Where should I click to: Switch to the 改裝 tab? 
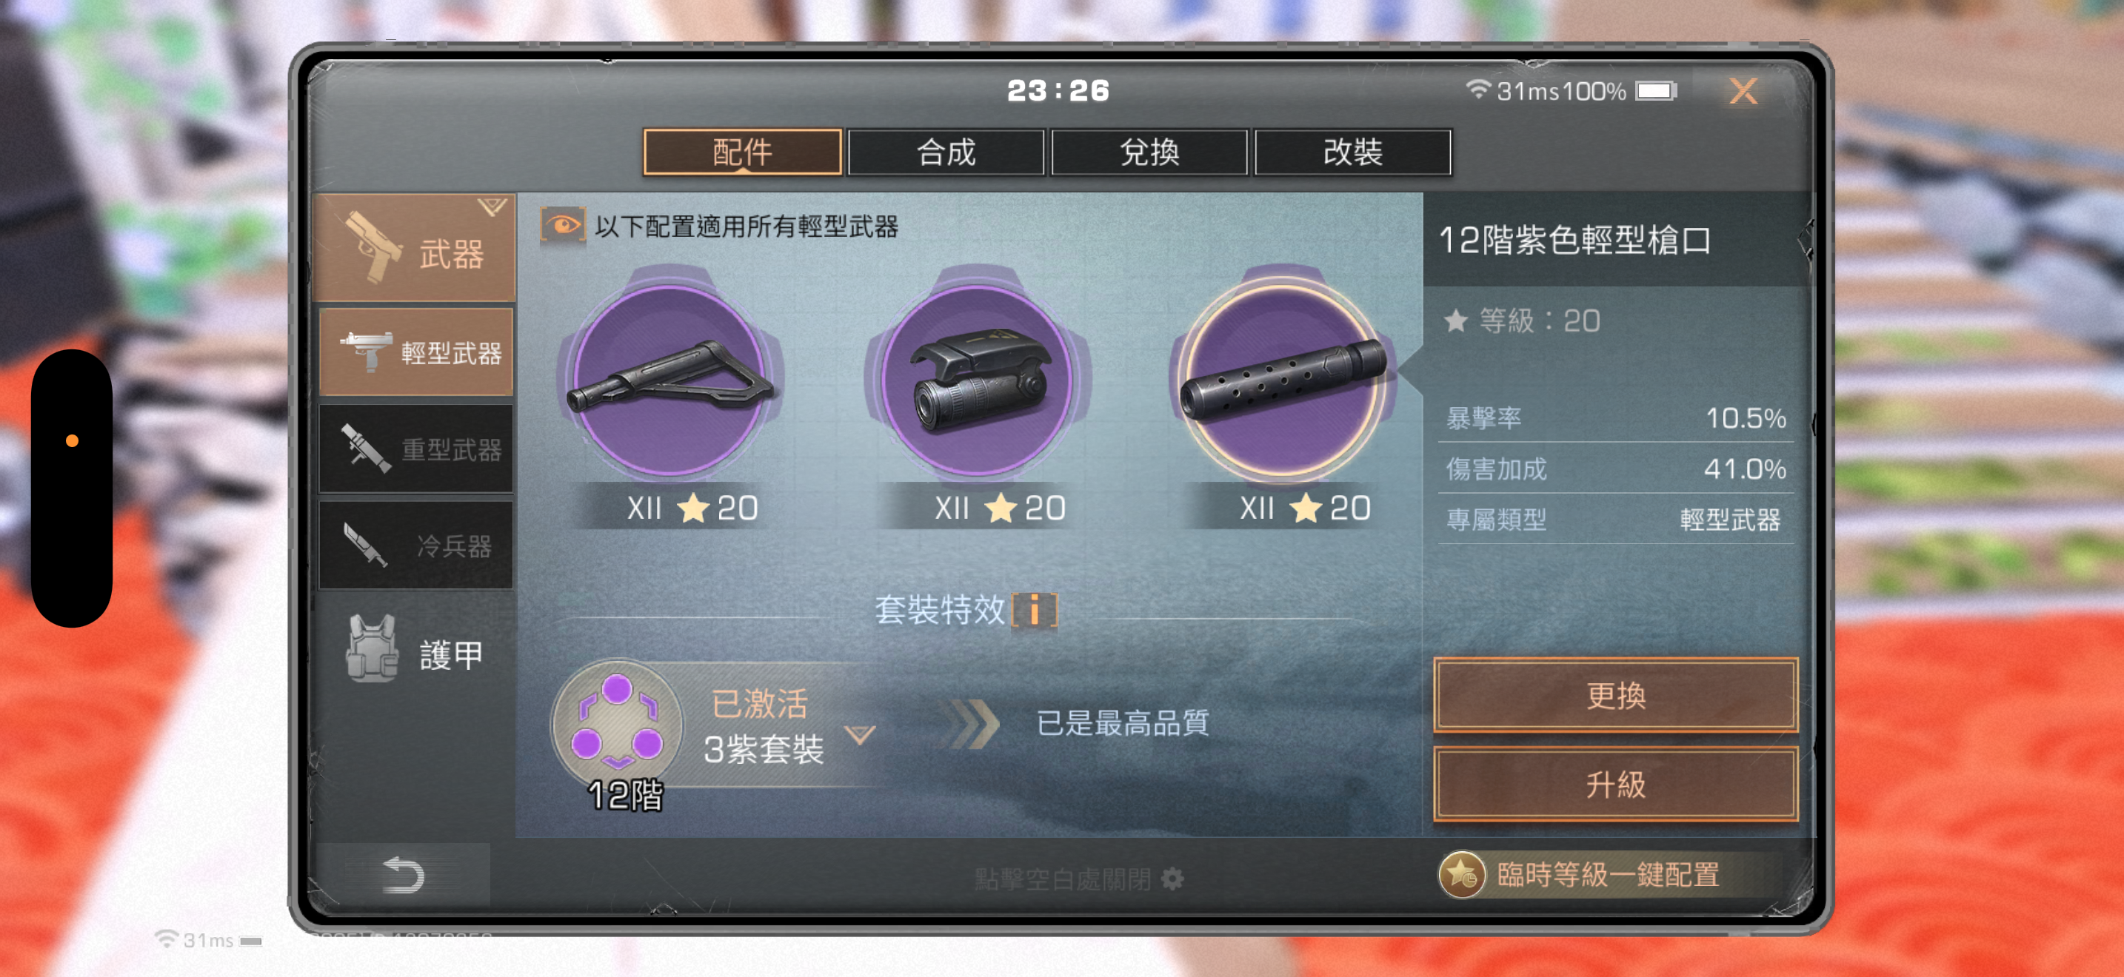pyautogui.click(x=1352, y=152)
